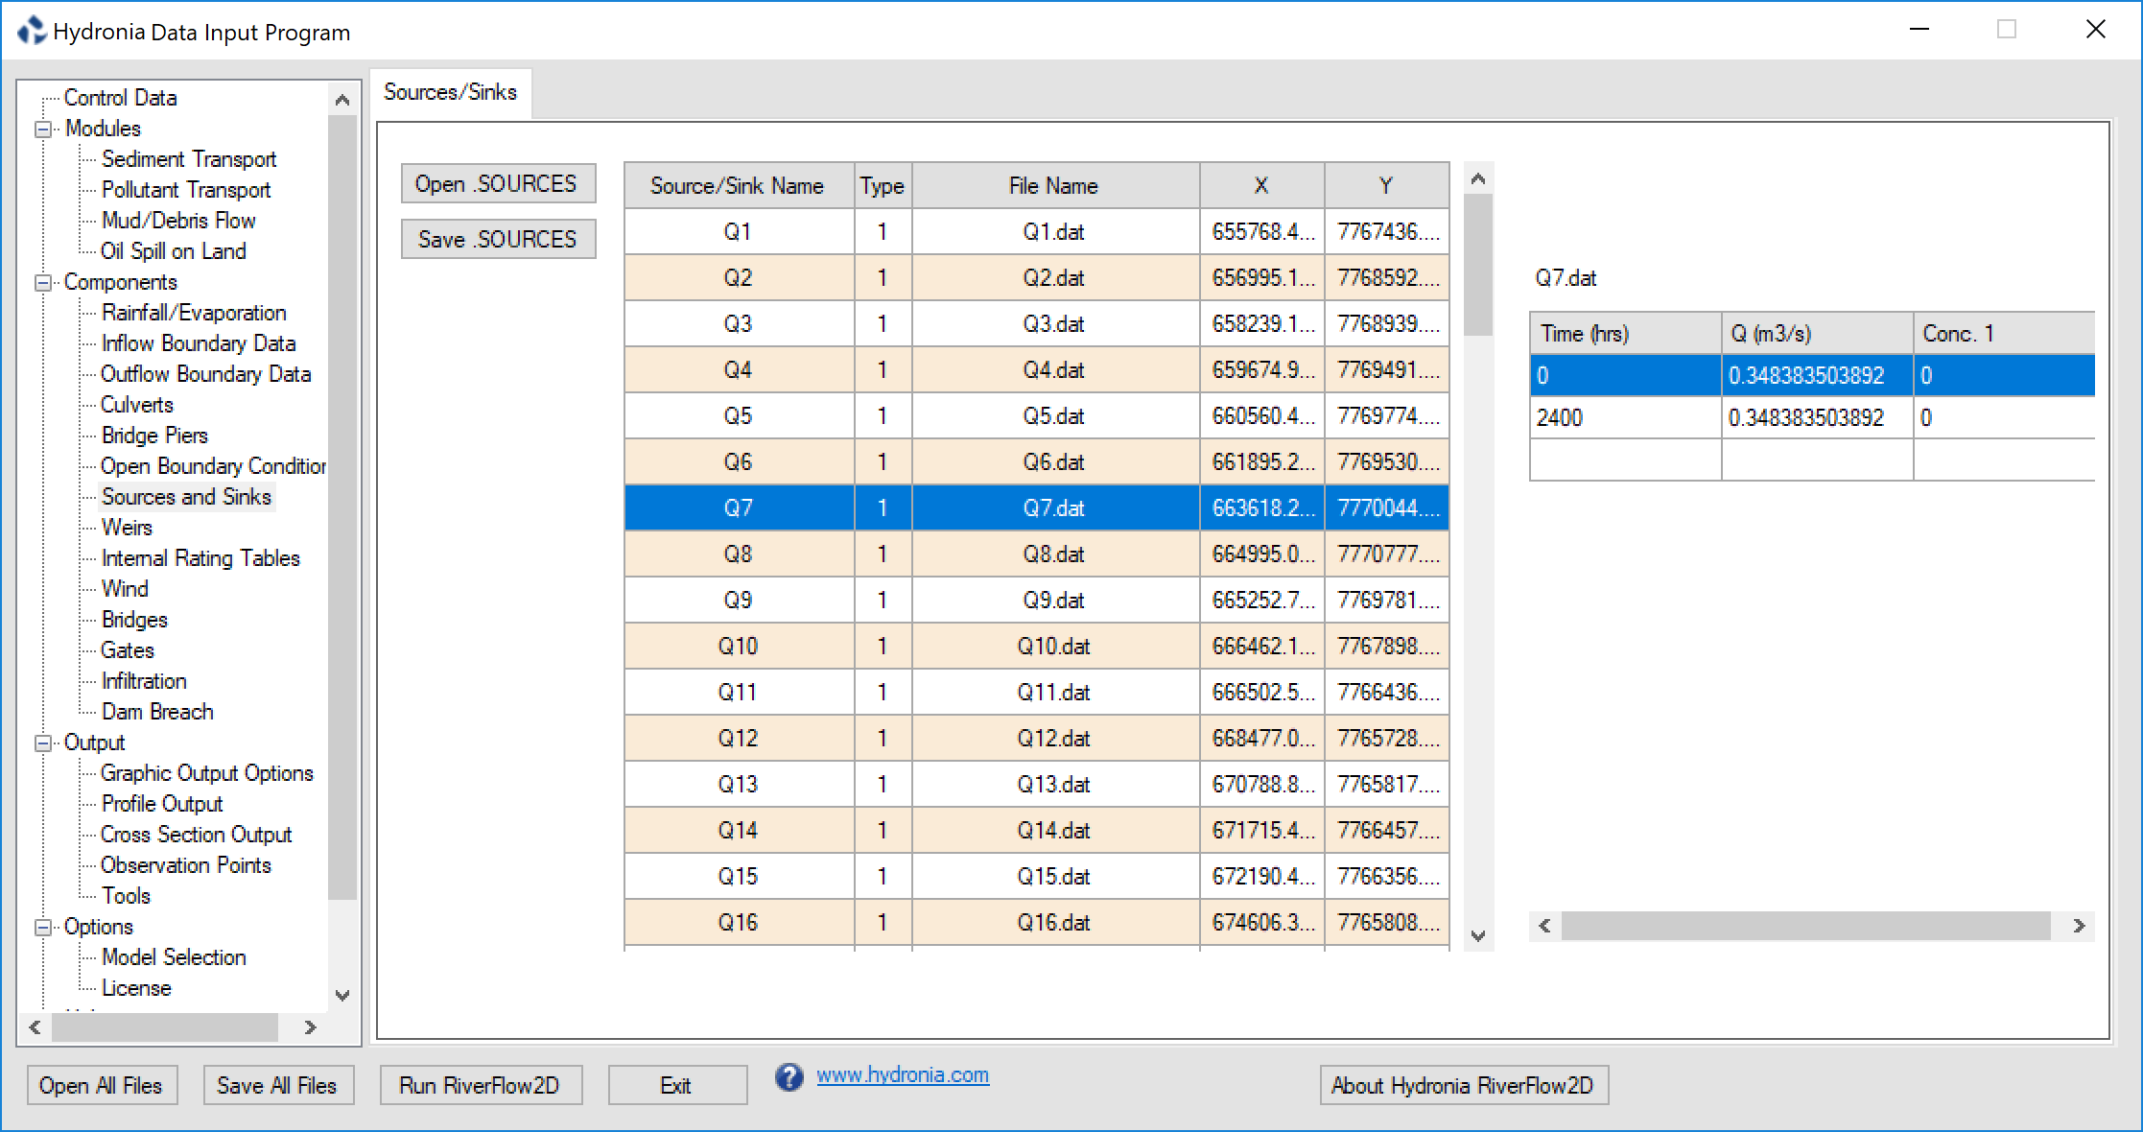Open Culverts component

[x=137, y=405]
